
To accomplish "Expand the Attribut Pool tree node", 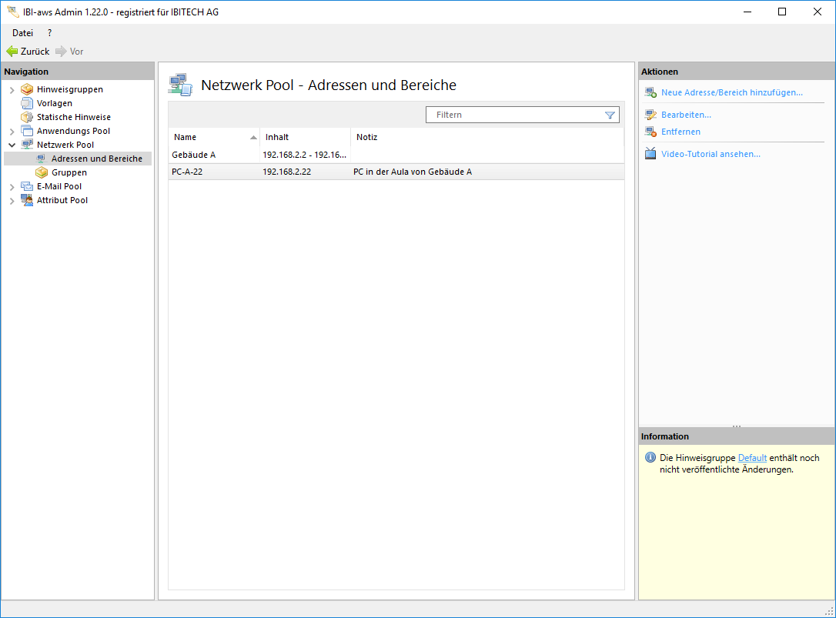I will [x=12, y=201].
